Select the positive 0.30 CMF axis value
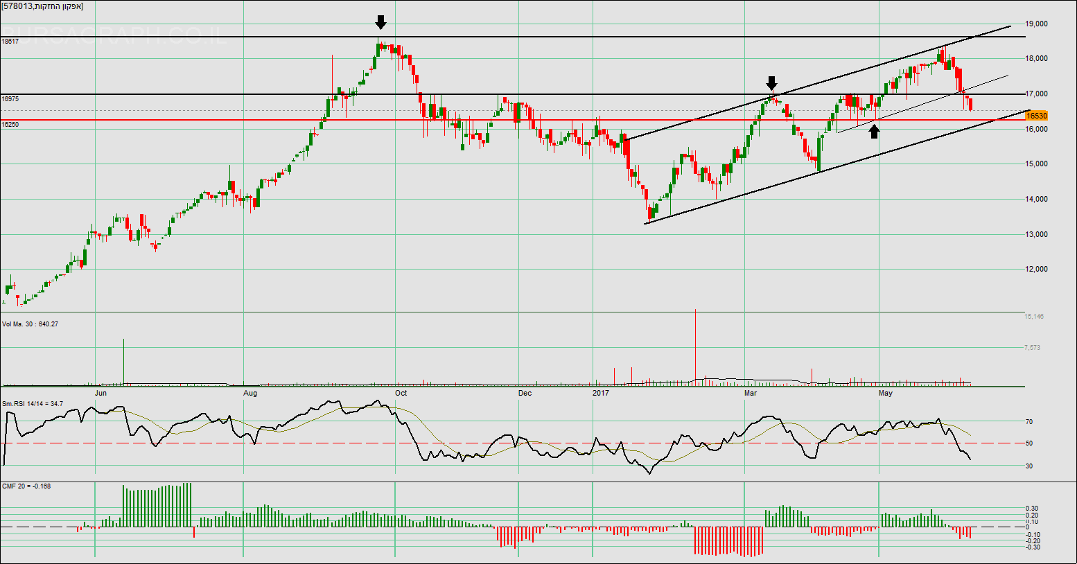 (x=1032, y=509)
